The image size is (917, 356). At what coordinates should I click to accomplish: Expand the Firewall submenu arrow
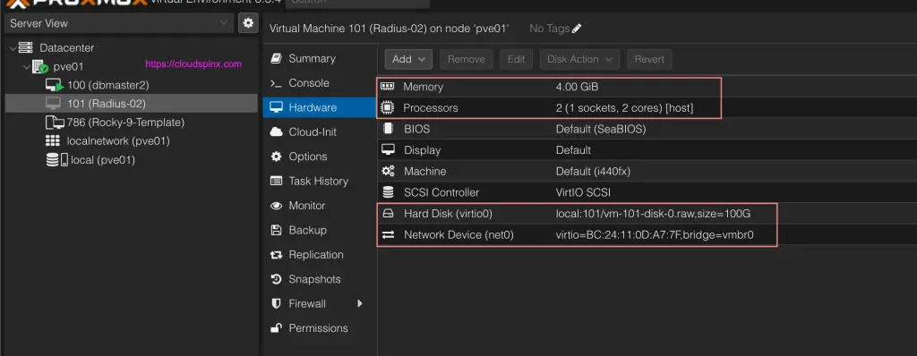pos(360,304)
